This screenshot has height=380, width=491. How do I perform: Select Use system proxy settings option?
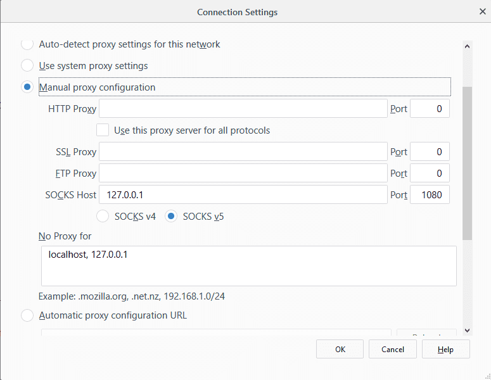coord(28,66)
